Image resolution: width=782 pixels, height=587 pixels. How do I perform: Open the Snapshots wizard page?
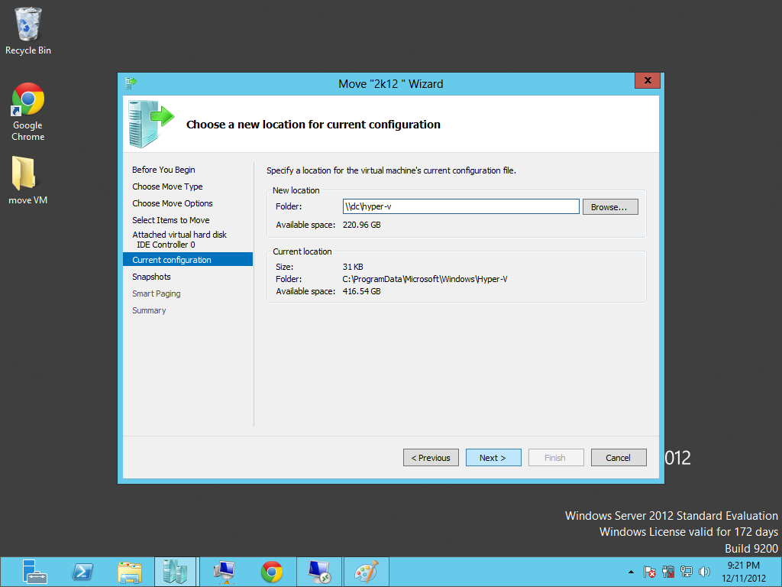(x=151, y=277)
